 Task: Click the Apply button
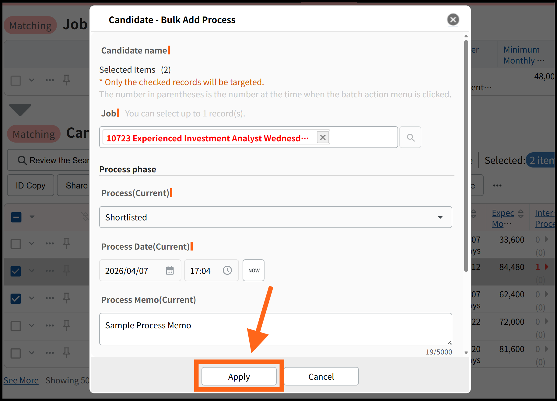239,376
